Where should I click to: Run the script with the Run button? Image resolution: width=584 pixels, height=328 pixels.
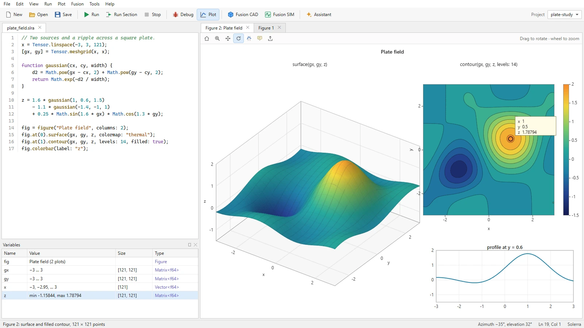91,15
